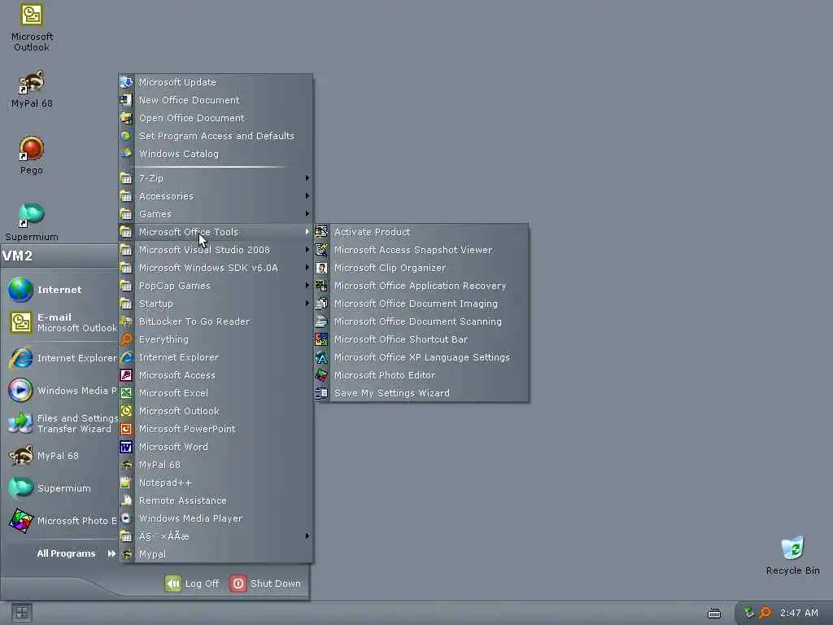
Task: Click the MyPal 68 desktop raccoon icon
Action: [x=32, y=82]
